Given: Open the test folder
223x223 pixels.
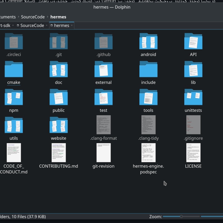Looking at the screenshot, I should (x=103, y=97).
